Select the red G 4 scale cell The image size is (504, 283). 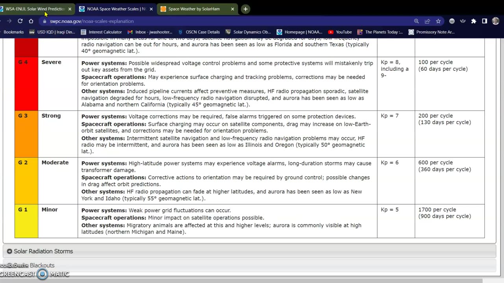(x=26, y=84)
